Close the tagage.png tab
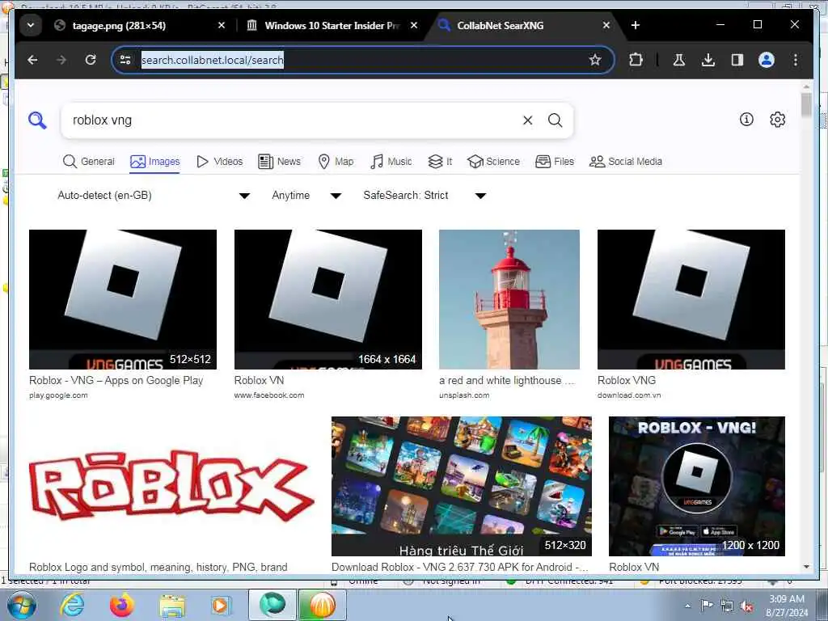This screenshot has width=828, height=621. (x=222, y=25)
